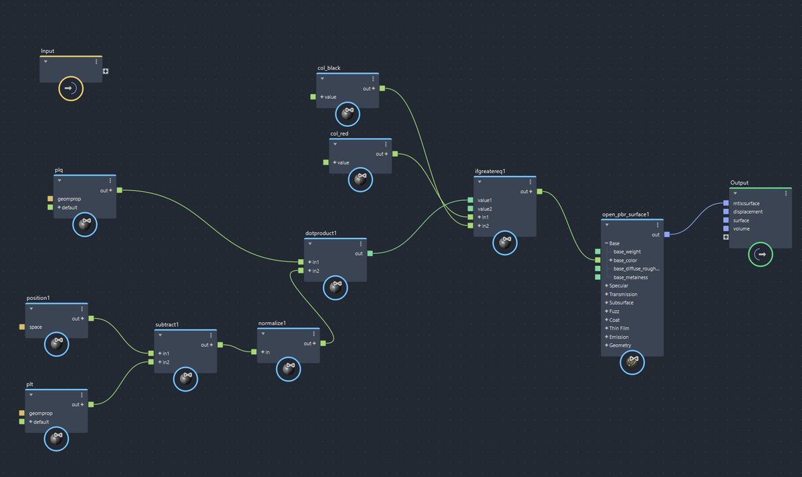The width and height of the screenshot is (802, 477).
Task: Add a port with the Output node plus button
Action: pos(726,237)
